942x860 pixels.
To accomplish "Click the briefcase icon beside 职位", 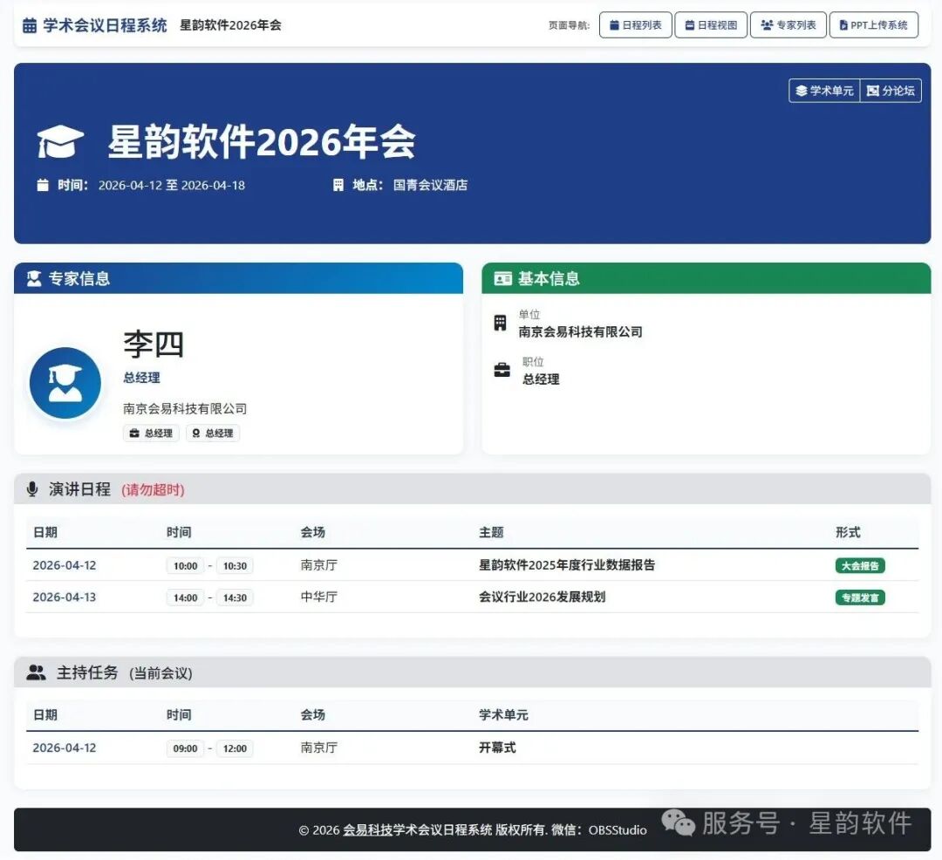I will click(502, 370).
